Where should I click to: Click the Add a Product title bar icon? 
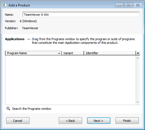click(5, 5)
